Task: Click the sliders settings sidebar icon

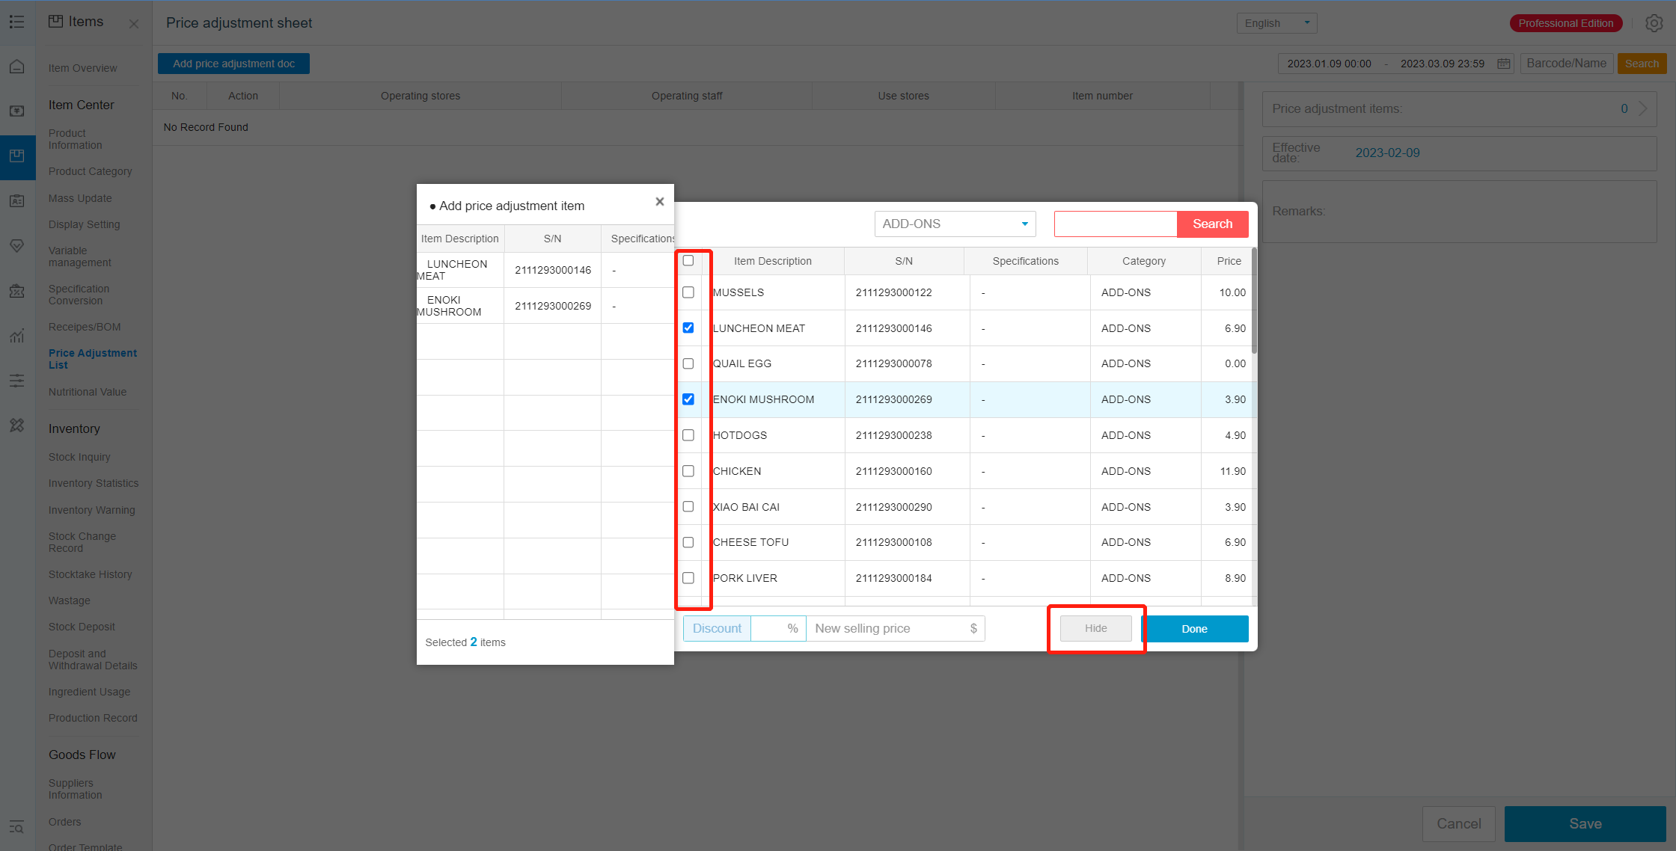Action: coord(16,381)
